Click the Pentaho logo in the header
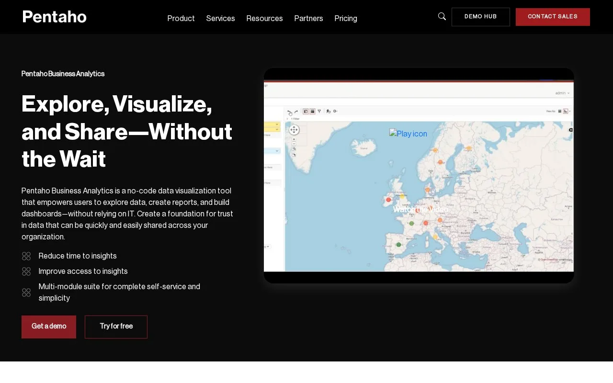This screenshot has height=383, width=613. click(x=55, y=17)
